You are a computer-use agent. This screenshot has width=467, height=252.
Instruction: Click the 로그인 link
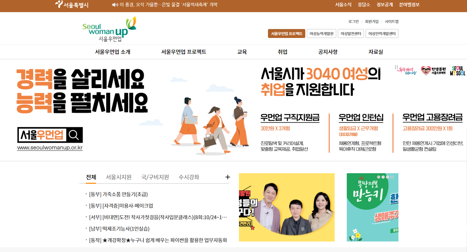(x=353, y=21)
